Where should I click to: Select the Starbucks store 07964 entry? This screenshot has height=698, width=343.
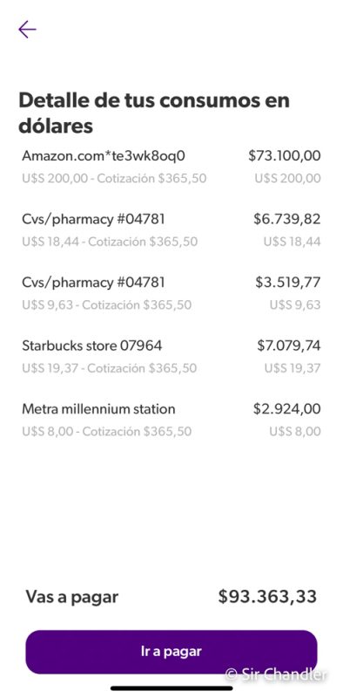[171, 357]
